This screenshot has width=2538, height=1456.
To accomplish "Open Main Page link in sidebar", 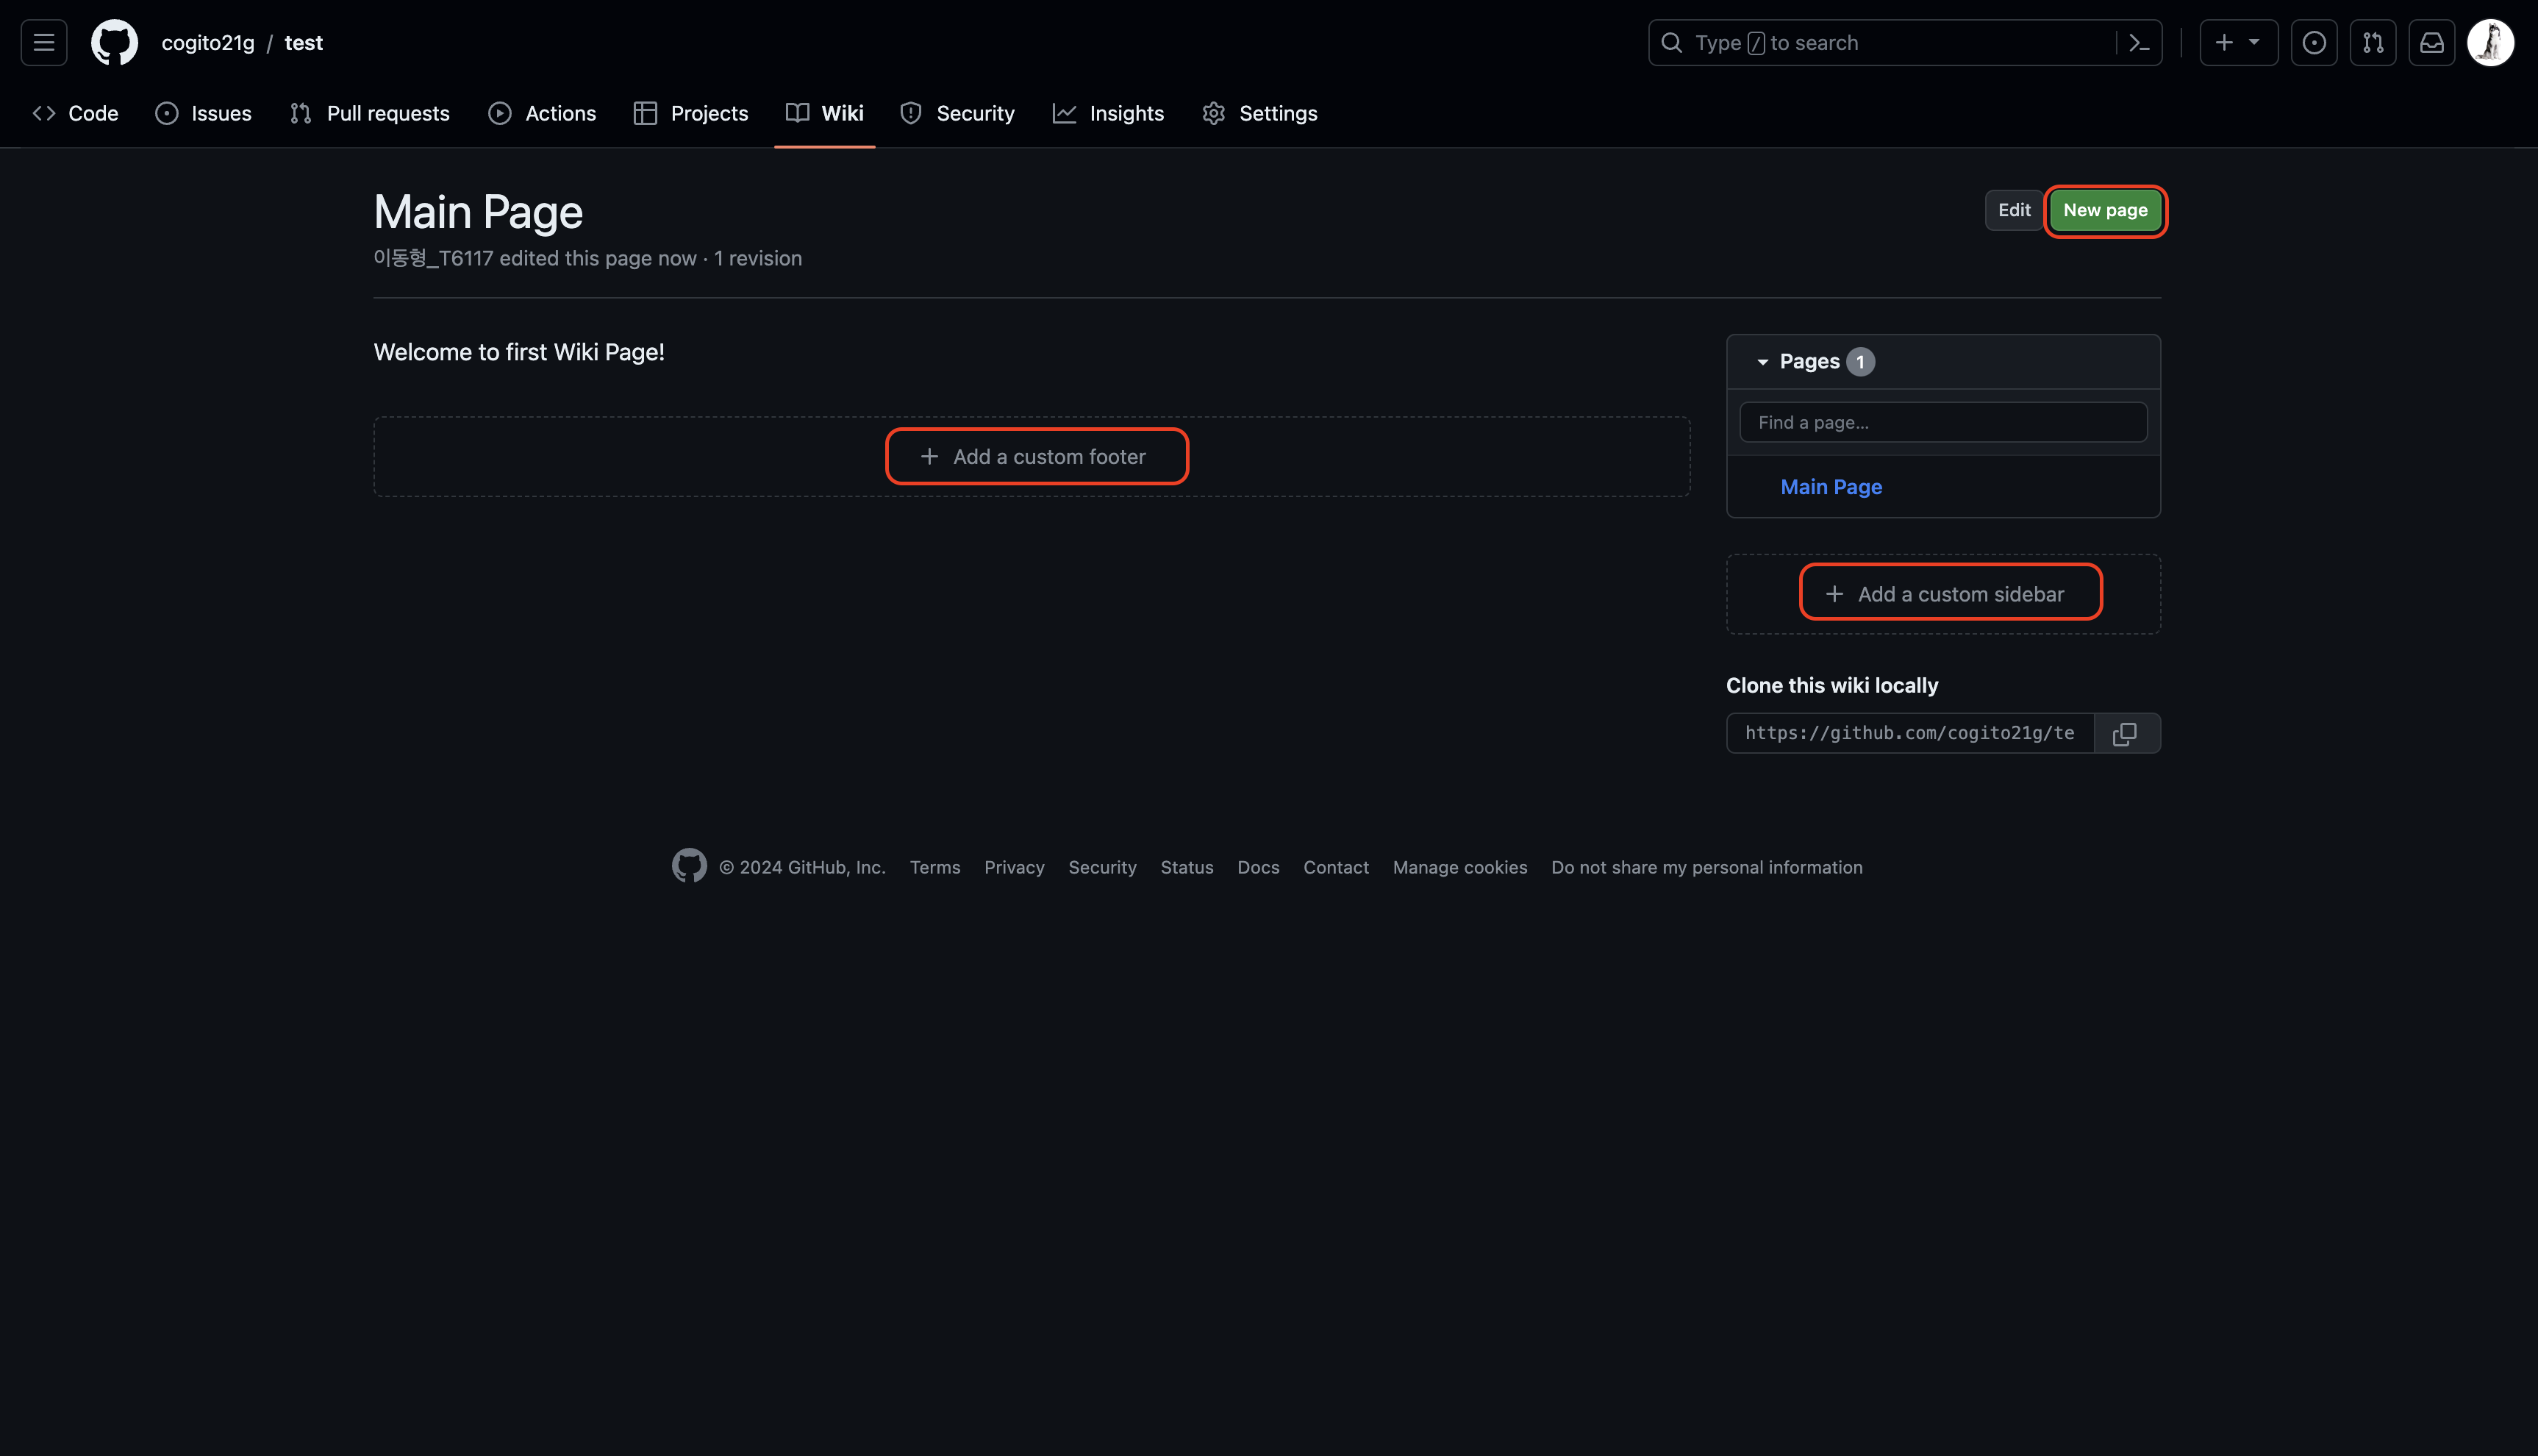I will tap(1830, 487).
